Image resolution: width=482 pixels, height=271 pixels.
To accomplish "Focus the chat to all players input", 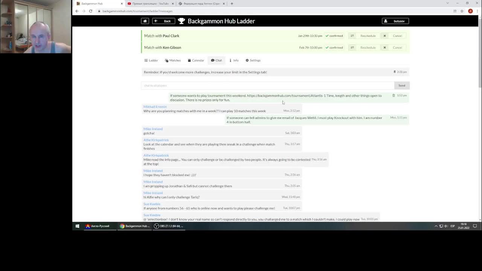I will [x=268, y=85].
